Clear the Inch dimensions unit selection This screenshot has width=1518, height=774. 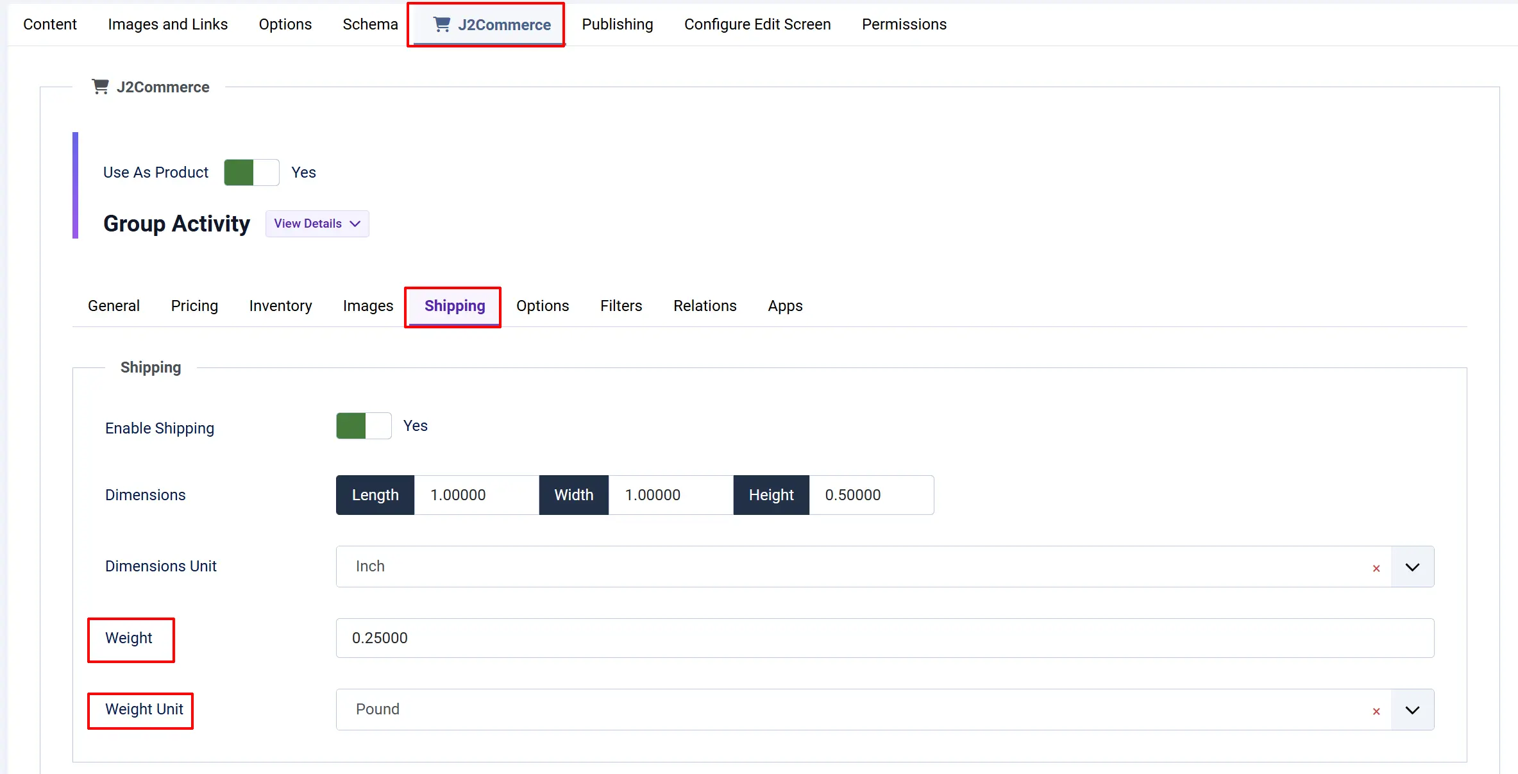(x=1376, y=568)
